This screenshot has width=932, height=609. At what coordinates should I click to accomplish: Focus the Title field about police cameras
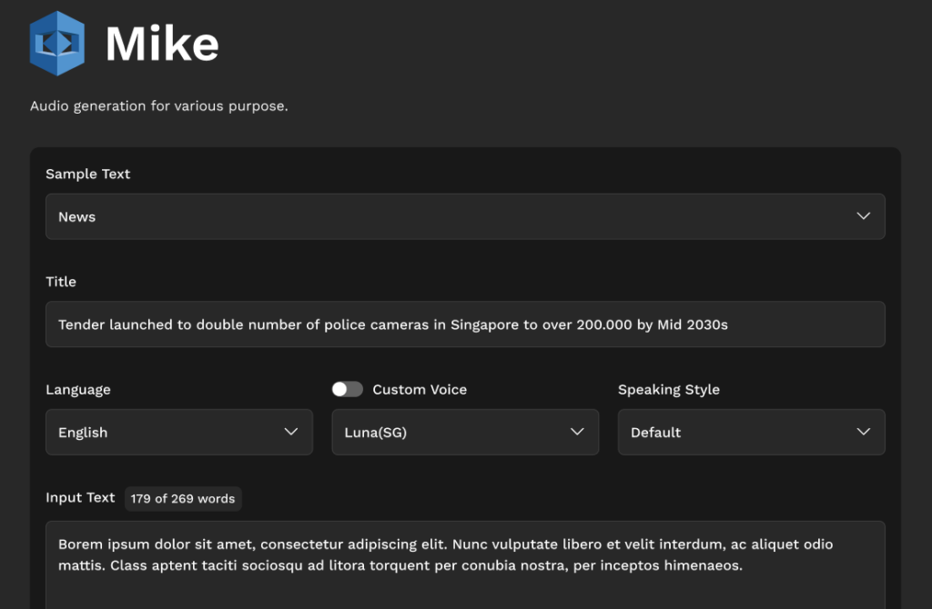pyautogui.click(x=464, y=324)
